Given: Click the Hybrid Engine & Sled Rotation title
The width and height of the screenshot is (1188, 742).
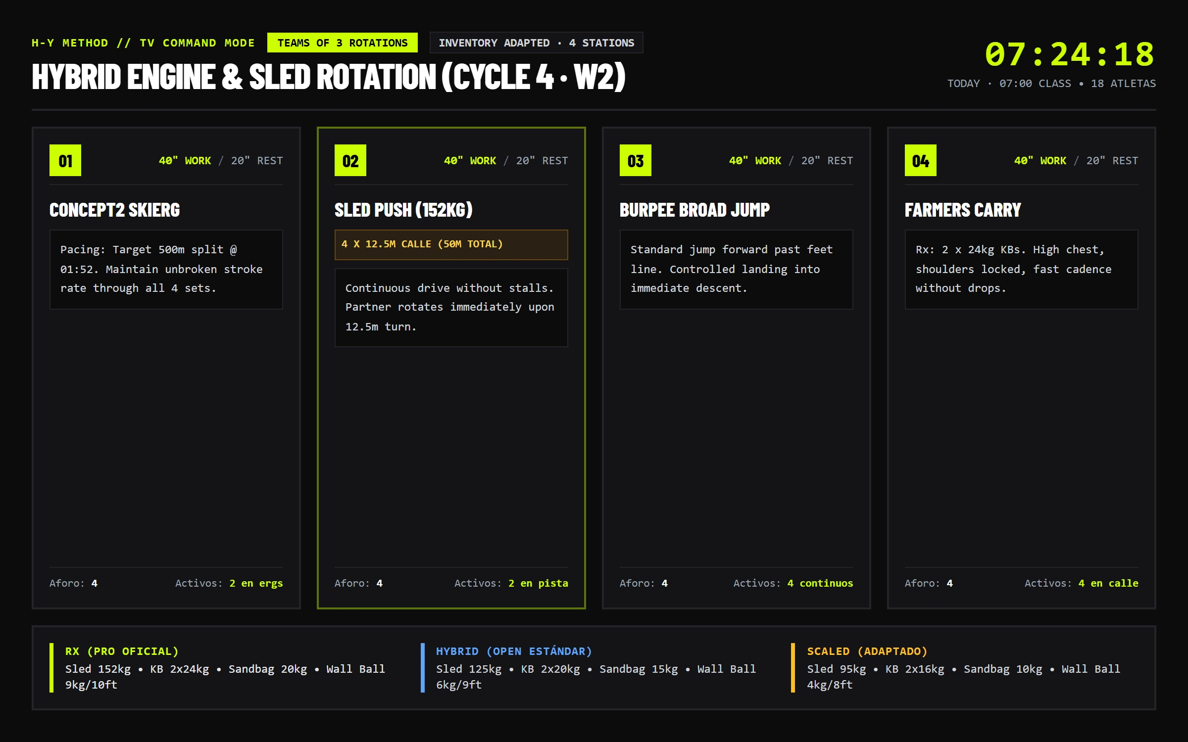Looking at the screenshot, I should [x=329, y=77].
